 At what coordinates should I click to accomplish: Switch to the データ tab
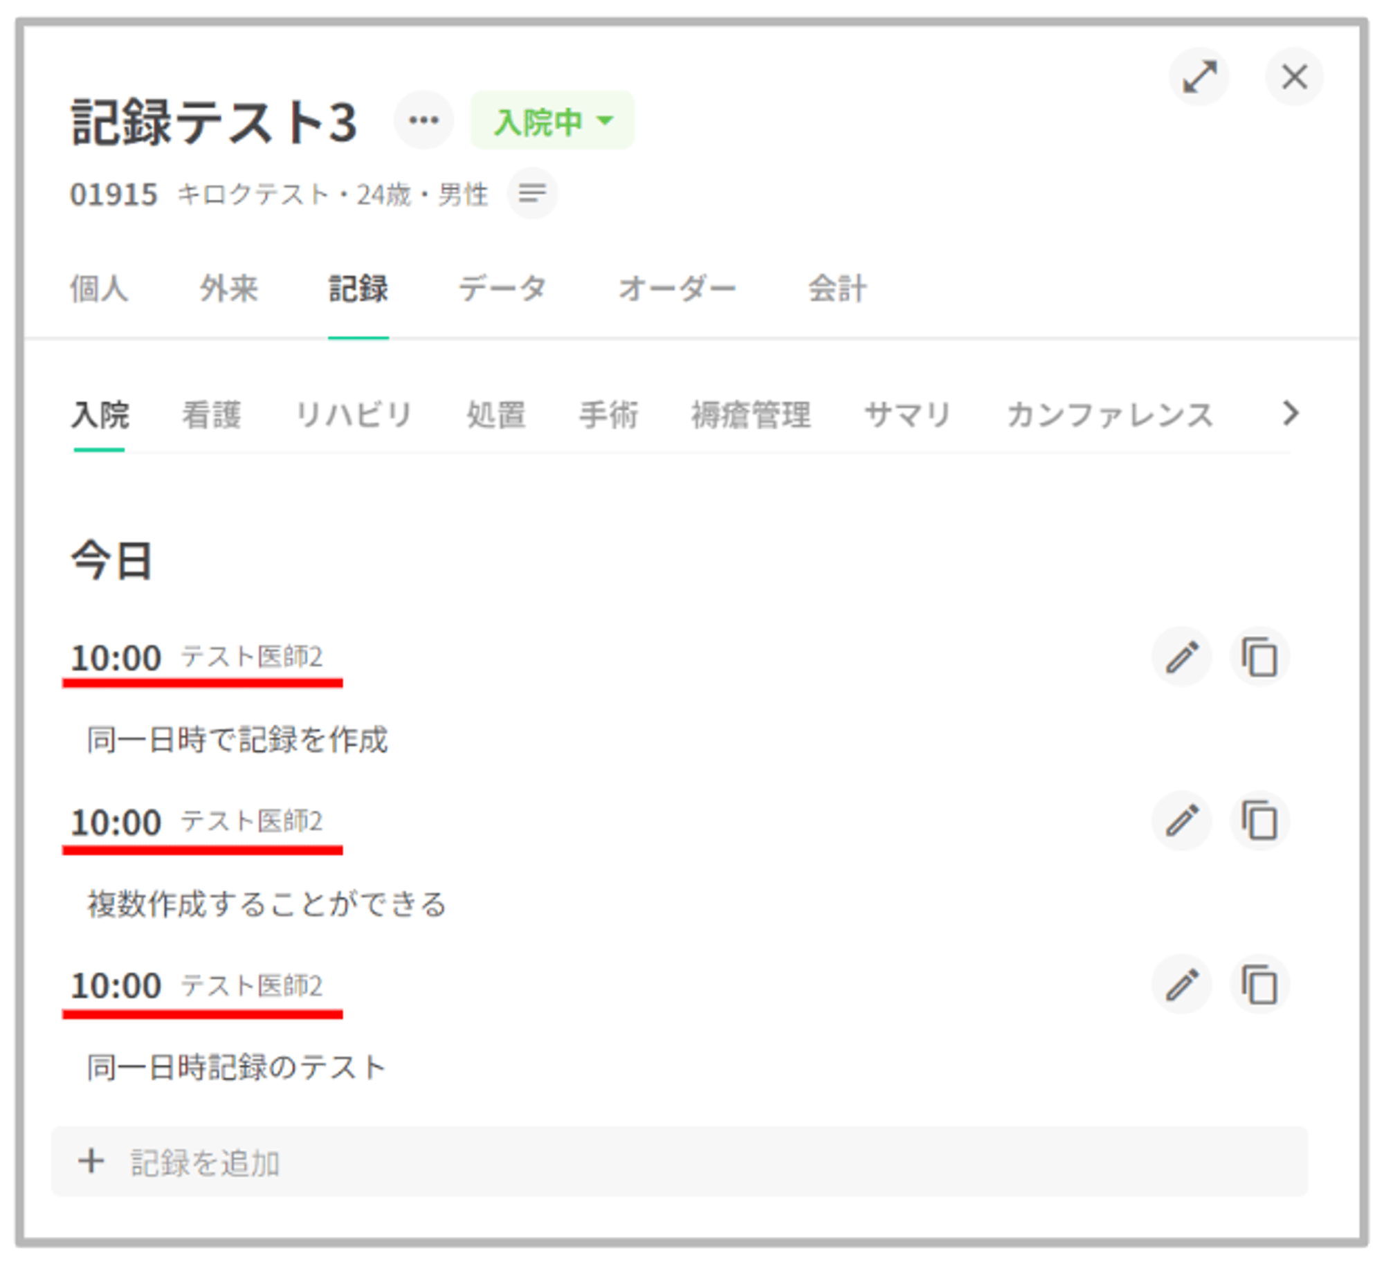click(x=502, y=289)
